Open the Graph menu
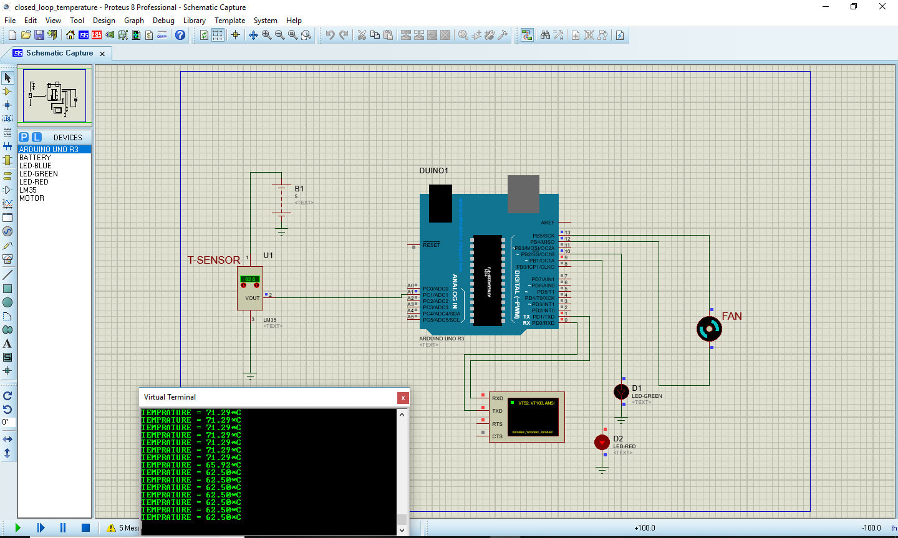The height and width of the screenshot is (538, 898). click(x=134, y=20)
